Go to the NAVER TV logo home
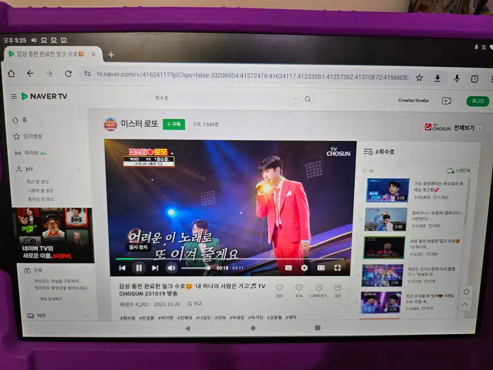 (44, 96)
